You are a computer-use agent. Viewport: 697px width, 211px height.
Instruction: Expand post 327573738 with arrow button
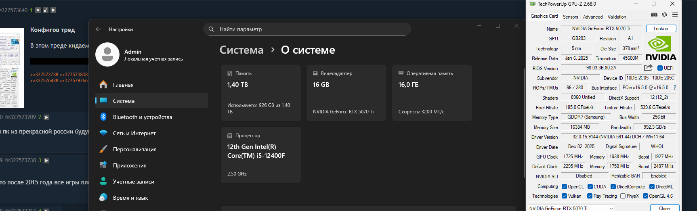[x=46, y=161]
